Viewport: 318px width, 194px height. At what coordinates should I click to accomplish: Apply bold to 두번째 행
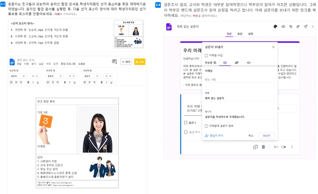click(65, 82)
